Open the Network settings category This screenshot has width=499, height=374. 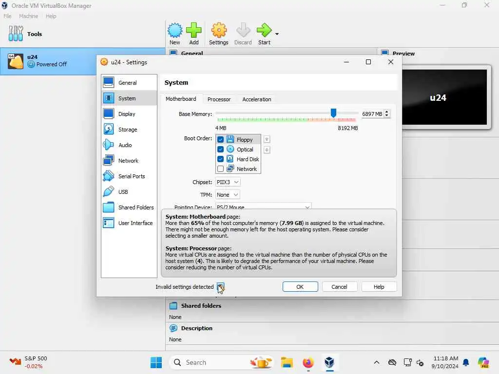pyautogui.click(x=129, y=161)
